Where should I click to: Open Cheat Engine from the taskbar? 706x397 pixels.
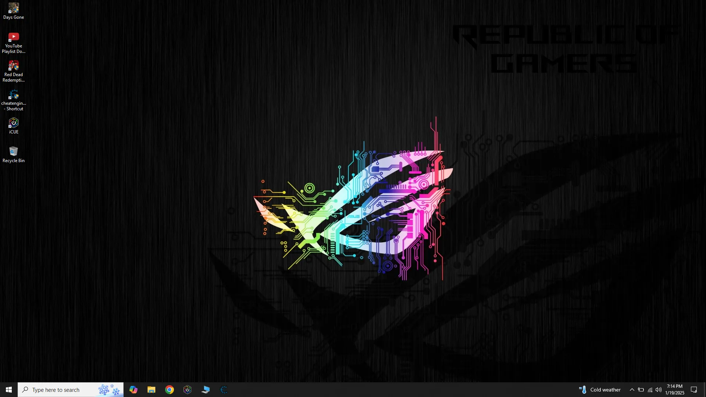224,390
